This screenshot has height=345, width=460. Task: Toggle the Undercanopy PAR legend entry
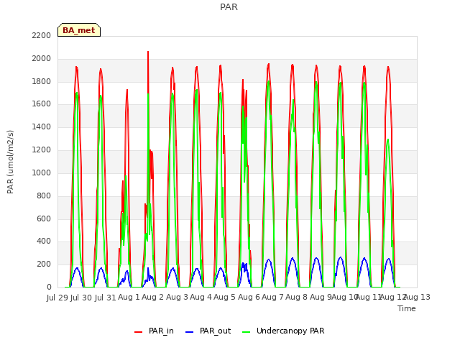(283, 331)
